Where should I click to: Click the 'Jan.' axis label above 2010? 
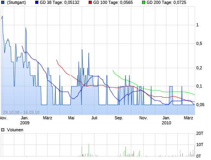tap(166, 118)
